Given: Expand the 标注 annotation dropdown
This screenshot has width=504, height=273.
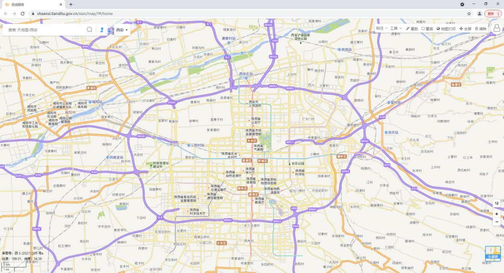Looking at the screenshot, I should coord(381,29).
